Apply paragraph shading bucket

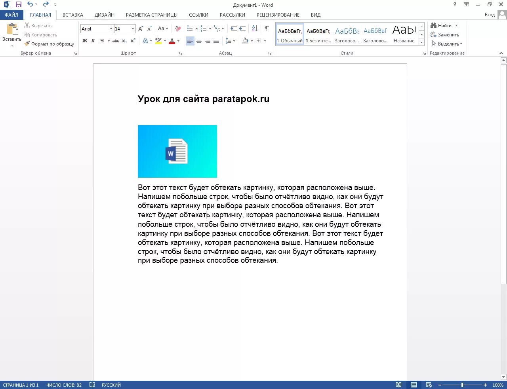pos(245,41)
